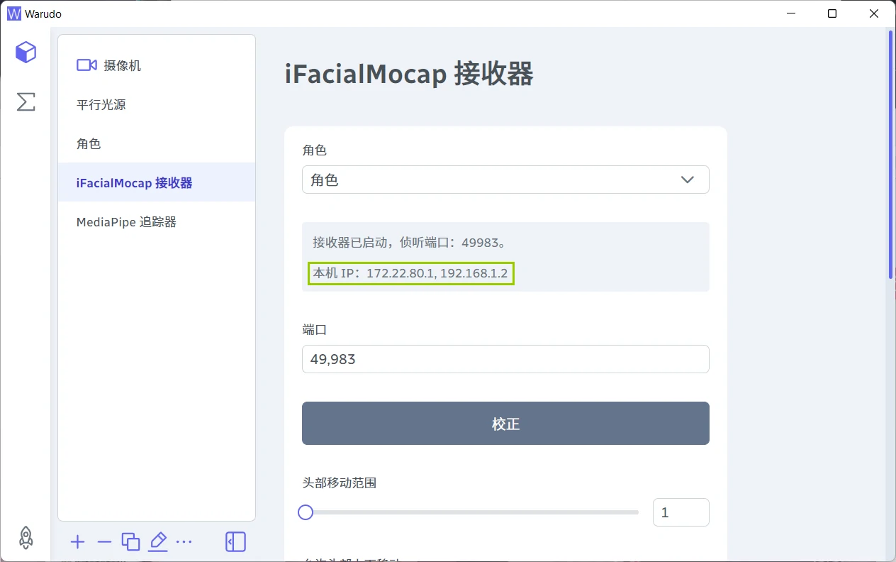The height and width of the screenshot is (562, 896).
Task: Click the 本机 IP address text
Action: tap(410, 273)
